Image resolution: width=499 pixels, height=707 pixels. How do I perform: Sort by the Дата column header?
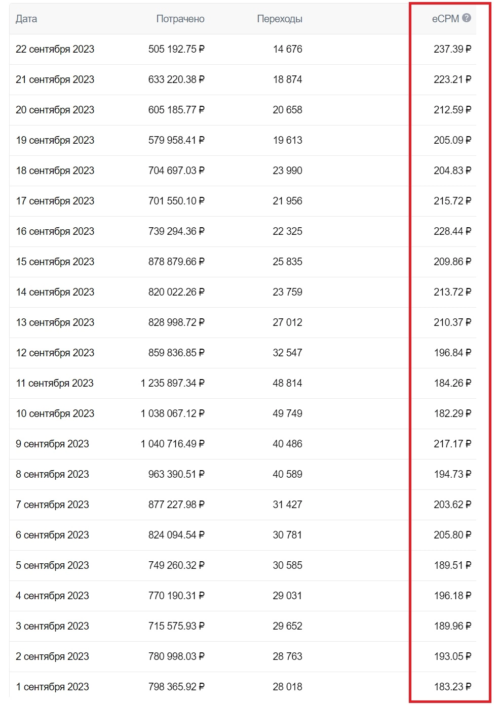point(26,19)
